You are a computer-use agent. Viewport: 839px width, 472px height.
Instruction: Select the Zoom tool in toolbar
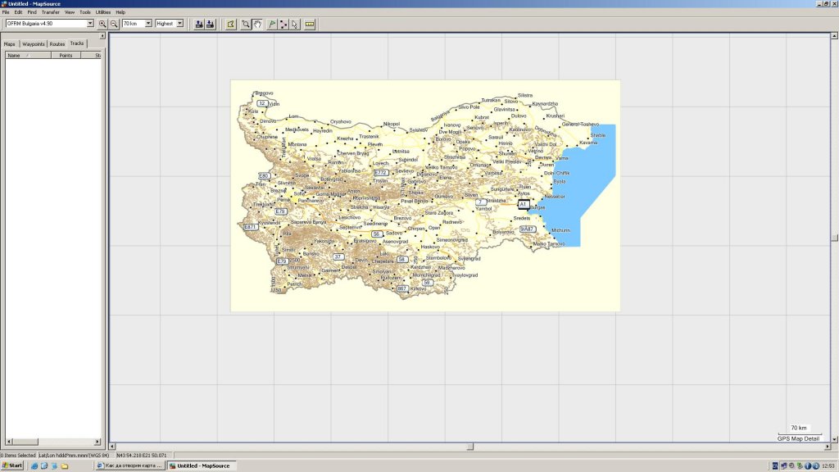click(245, 24)
